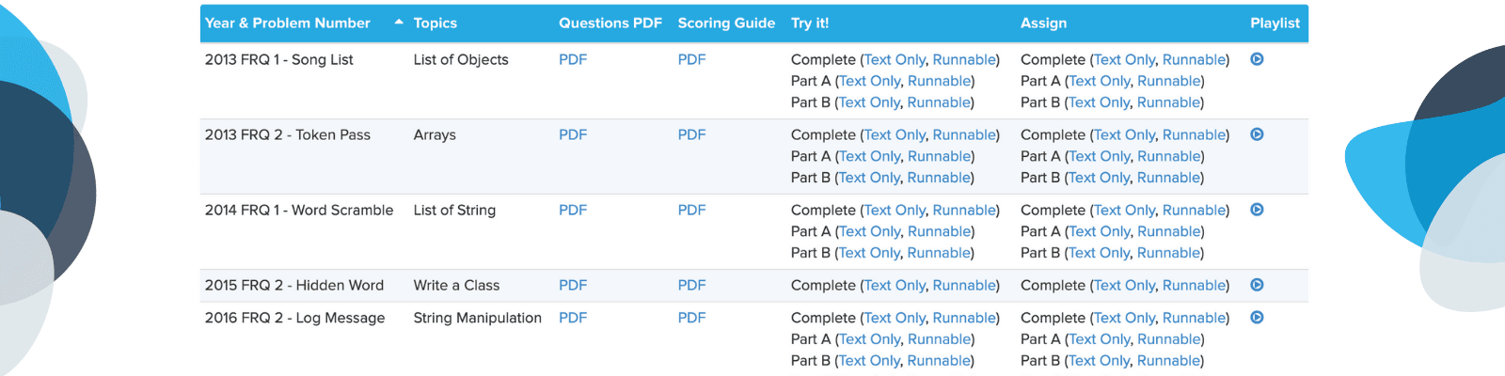Open playlist icon for 2014 FRQ 1 Word Scramble
Viewport: 1505px width, 376px height.
pos(1257,210)
